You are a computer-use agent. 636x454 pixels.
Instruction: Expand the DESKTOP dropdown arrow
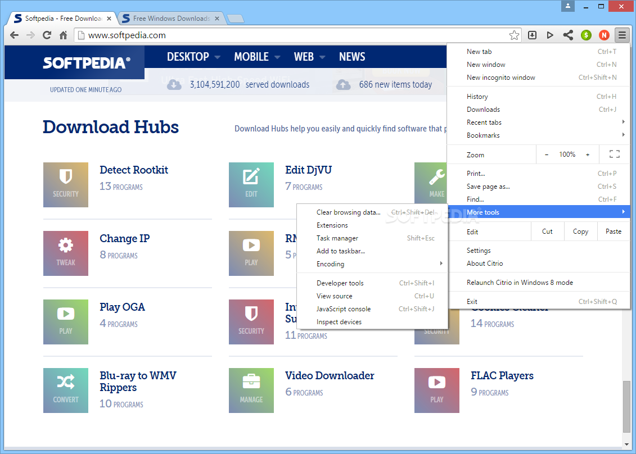coord(218,57)
